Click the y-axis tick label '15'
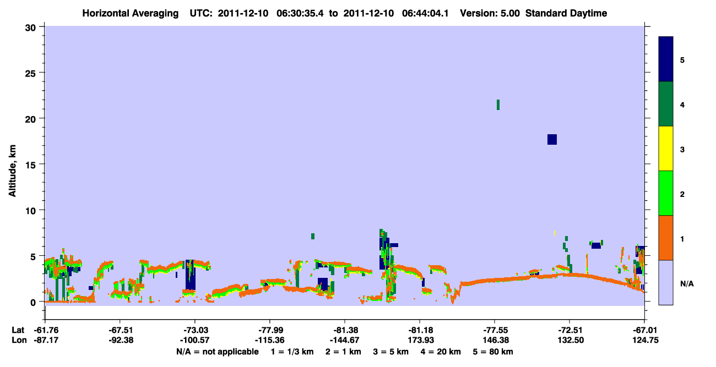 click(x=32, y=165)
